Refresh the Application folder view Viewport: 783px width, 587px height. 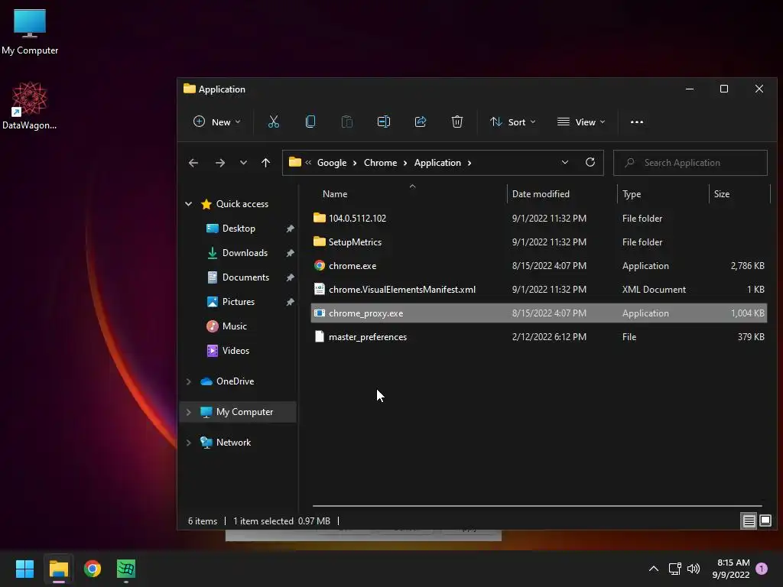[x=590, y=162]
